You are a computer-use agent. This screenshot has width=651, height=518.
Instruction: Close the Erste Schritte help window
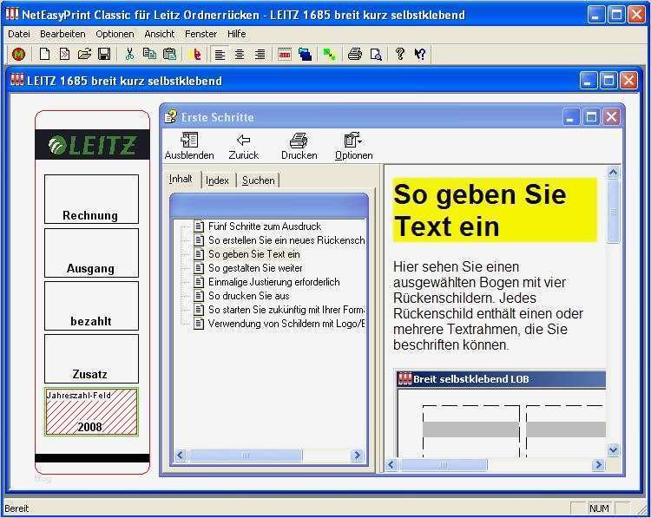[612, 117]
